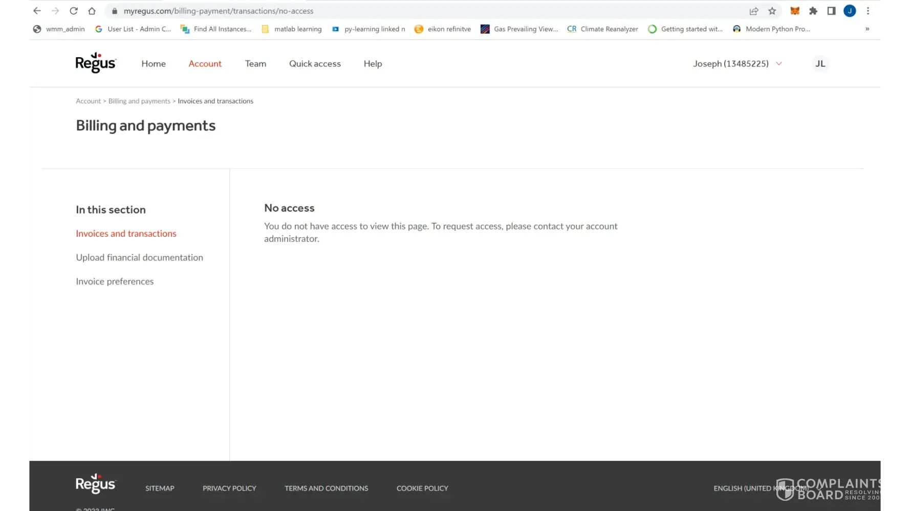910x511 pixels.
Task: Go back using the browser arrow
Action: point(37,11)
